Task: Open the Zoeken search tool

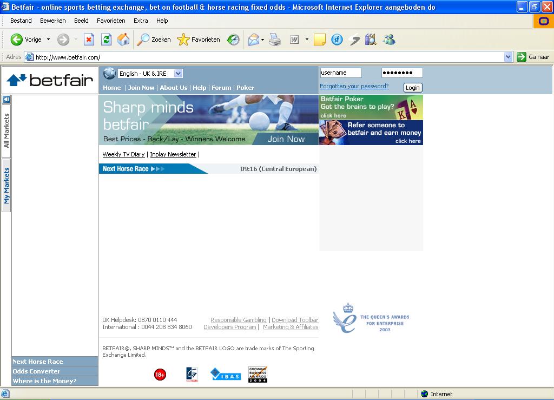Action: (154, 40)
